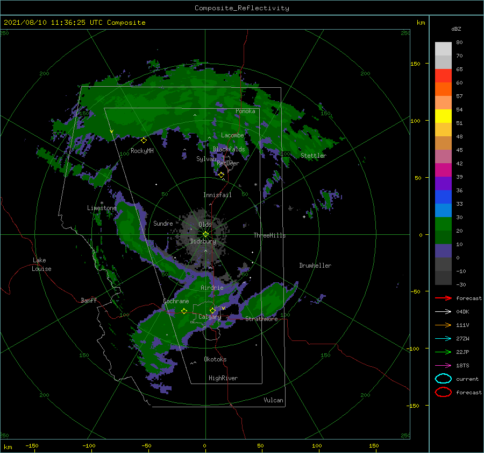The height and width of the screenshot is (453, 484).
Task: Click the Didsbury town label
Action: tap(203, 241)
